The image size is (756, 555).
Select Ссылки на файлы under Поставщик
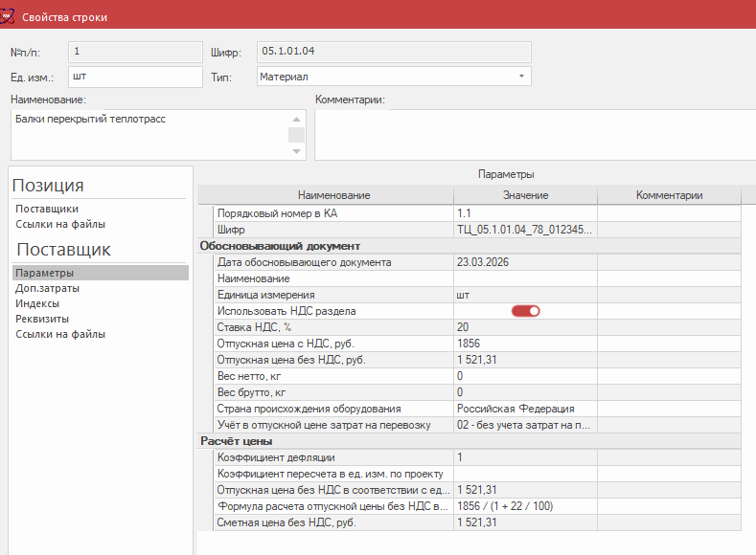[x=60, y=334]
